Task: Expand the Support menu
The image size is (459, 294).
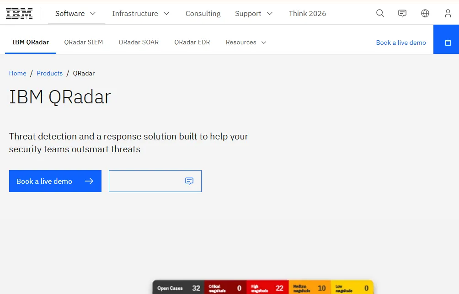Action: 254,13
